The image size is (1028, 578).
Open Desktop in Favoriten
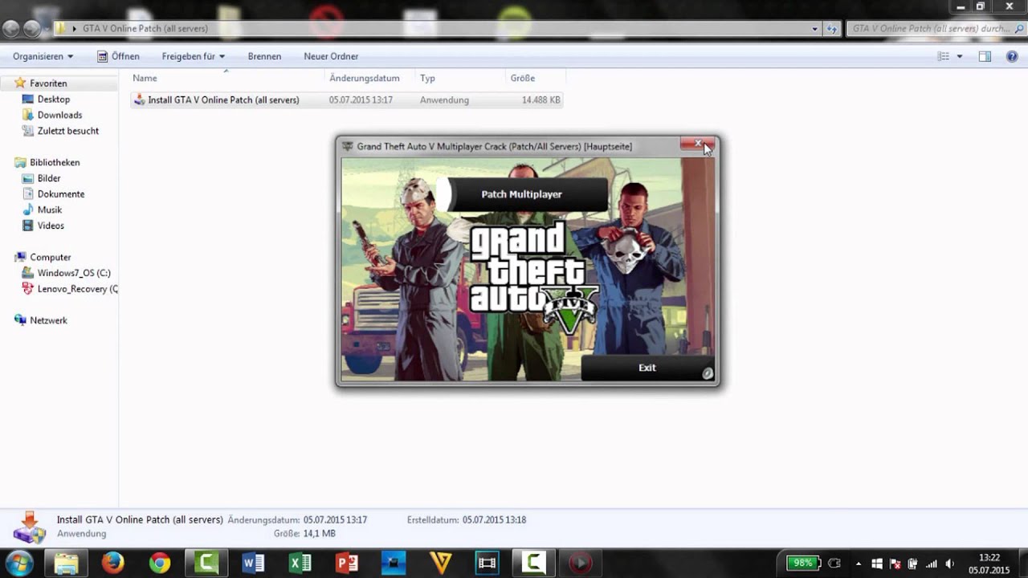53,100
